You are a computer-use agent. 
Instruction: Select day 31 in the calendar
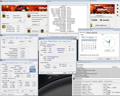83,50
